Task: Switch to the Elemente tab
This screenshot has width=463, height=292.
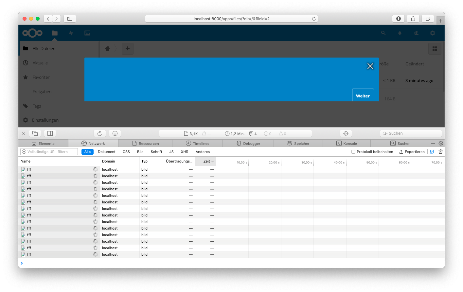Action: pos(43,144)
